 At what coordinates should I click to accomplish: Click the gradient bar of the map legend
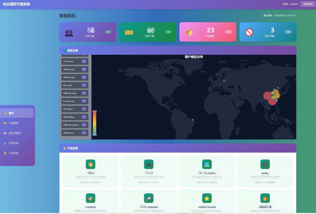tap(94, 123)
